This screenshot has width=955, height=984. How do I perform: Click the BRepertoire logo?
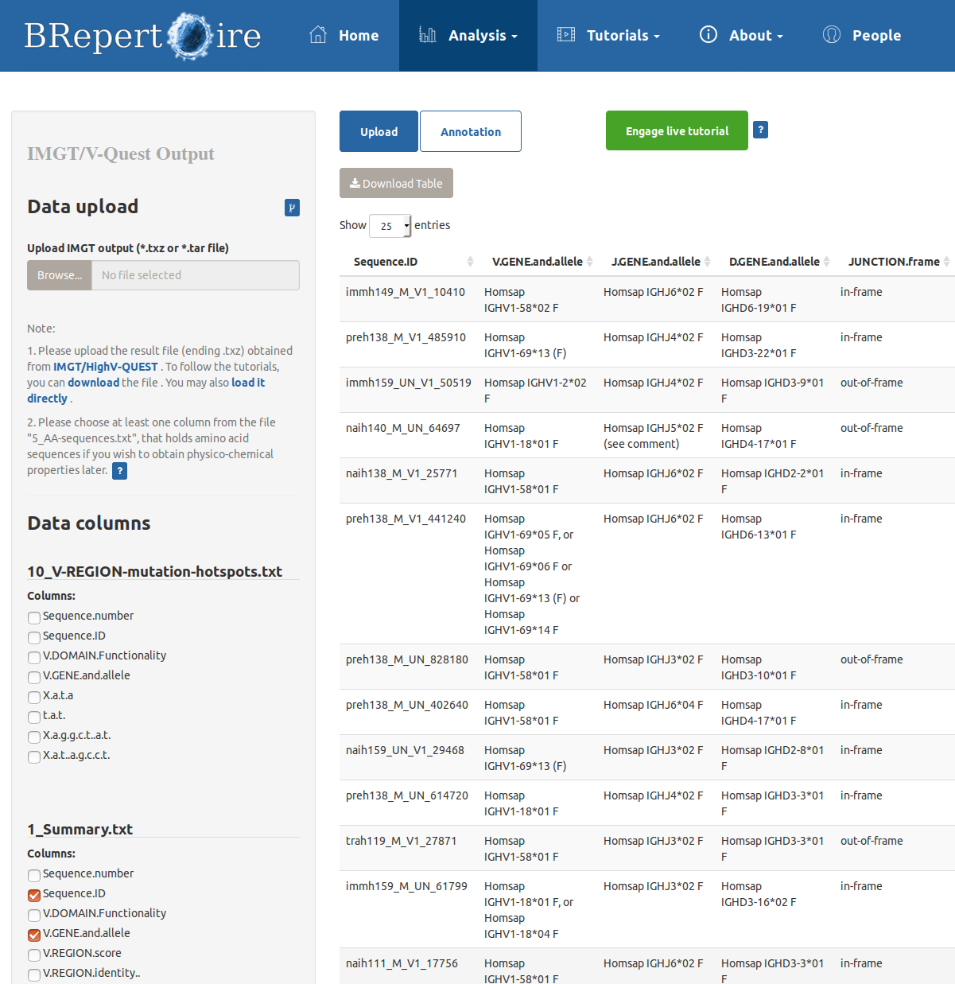point(142,36)
